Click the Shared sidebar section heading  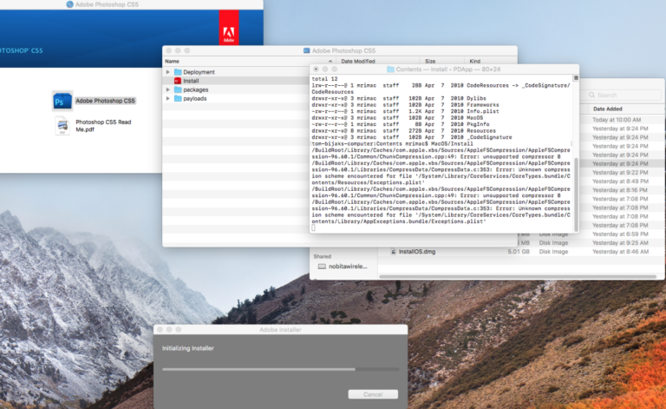322,256
